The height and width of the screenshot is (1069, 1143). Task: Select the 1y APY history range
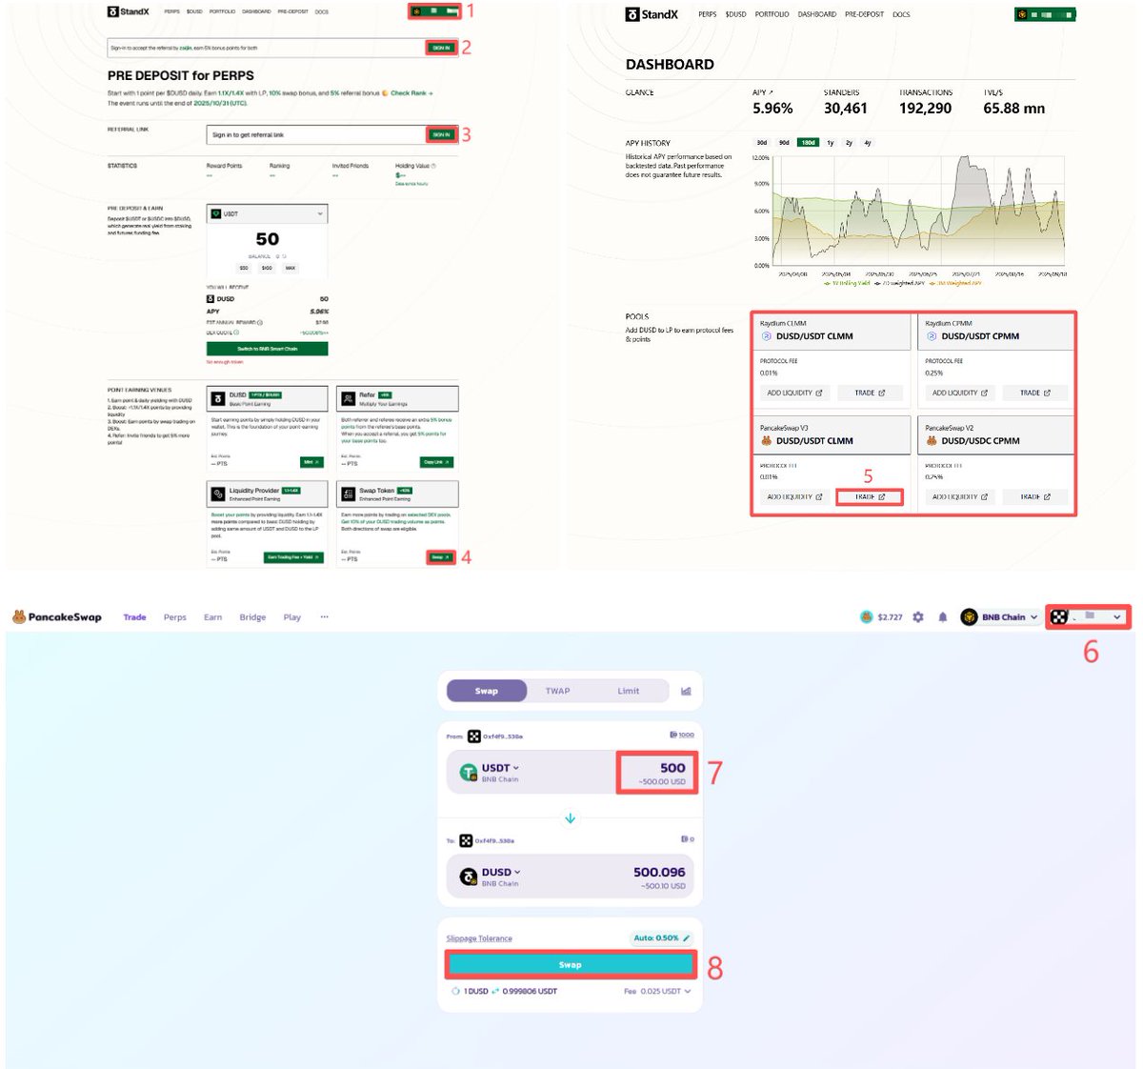pos(831,143)
